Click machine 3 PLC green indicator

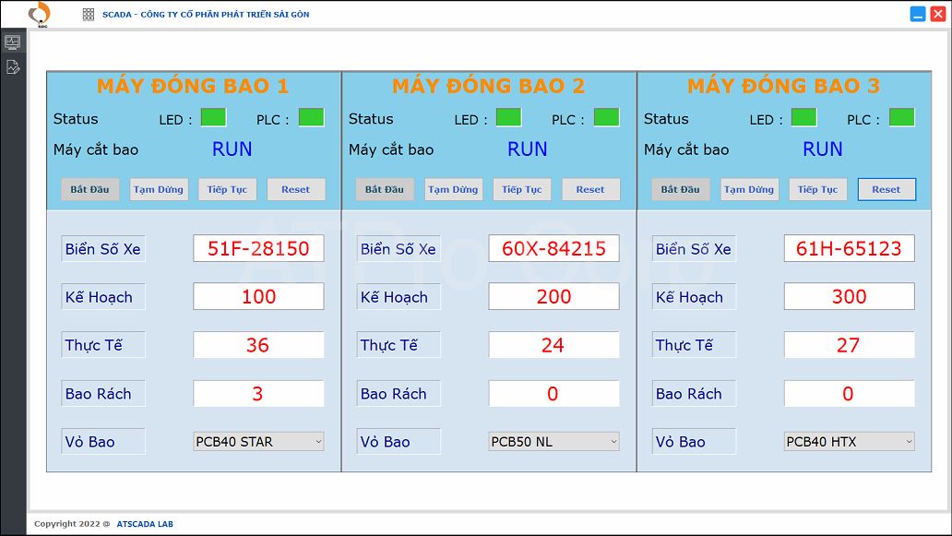click(x=901, y=117)
